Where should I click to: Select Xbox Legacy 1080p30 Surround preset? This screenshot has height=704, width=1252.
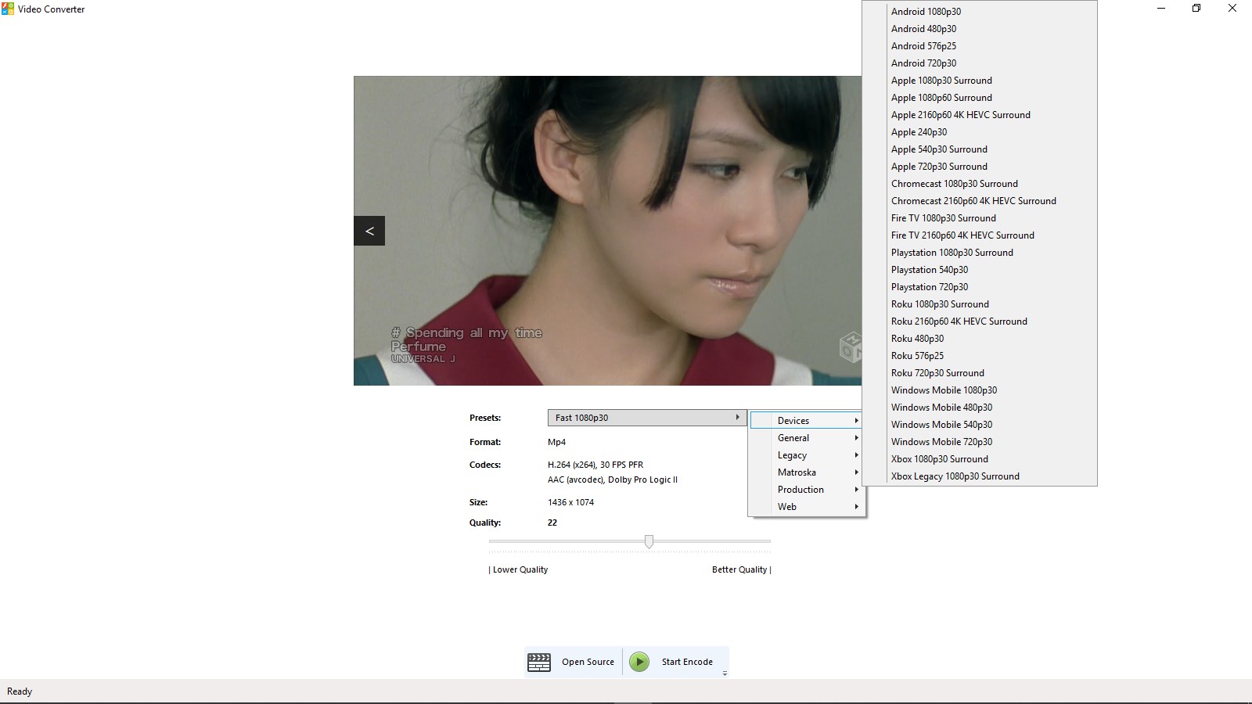980,476
